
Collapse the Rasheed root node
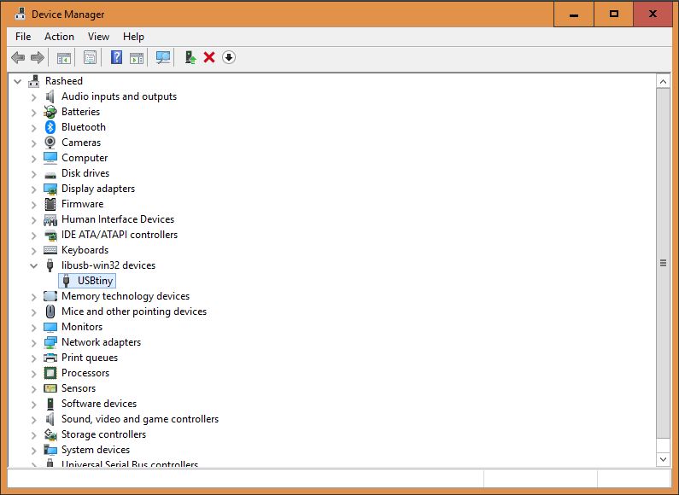click(x=18, y=81)
